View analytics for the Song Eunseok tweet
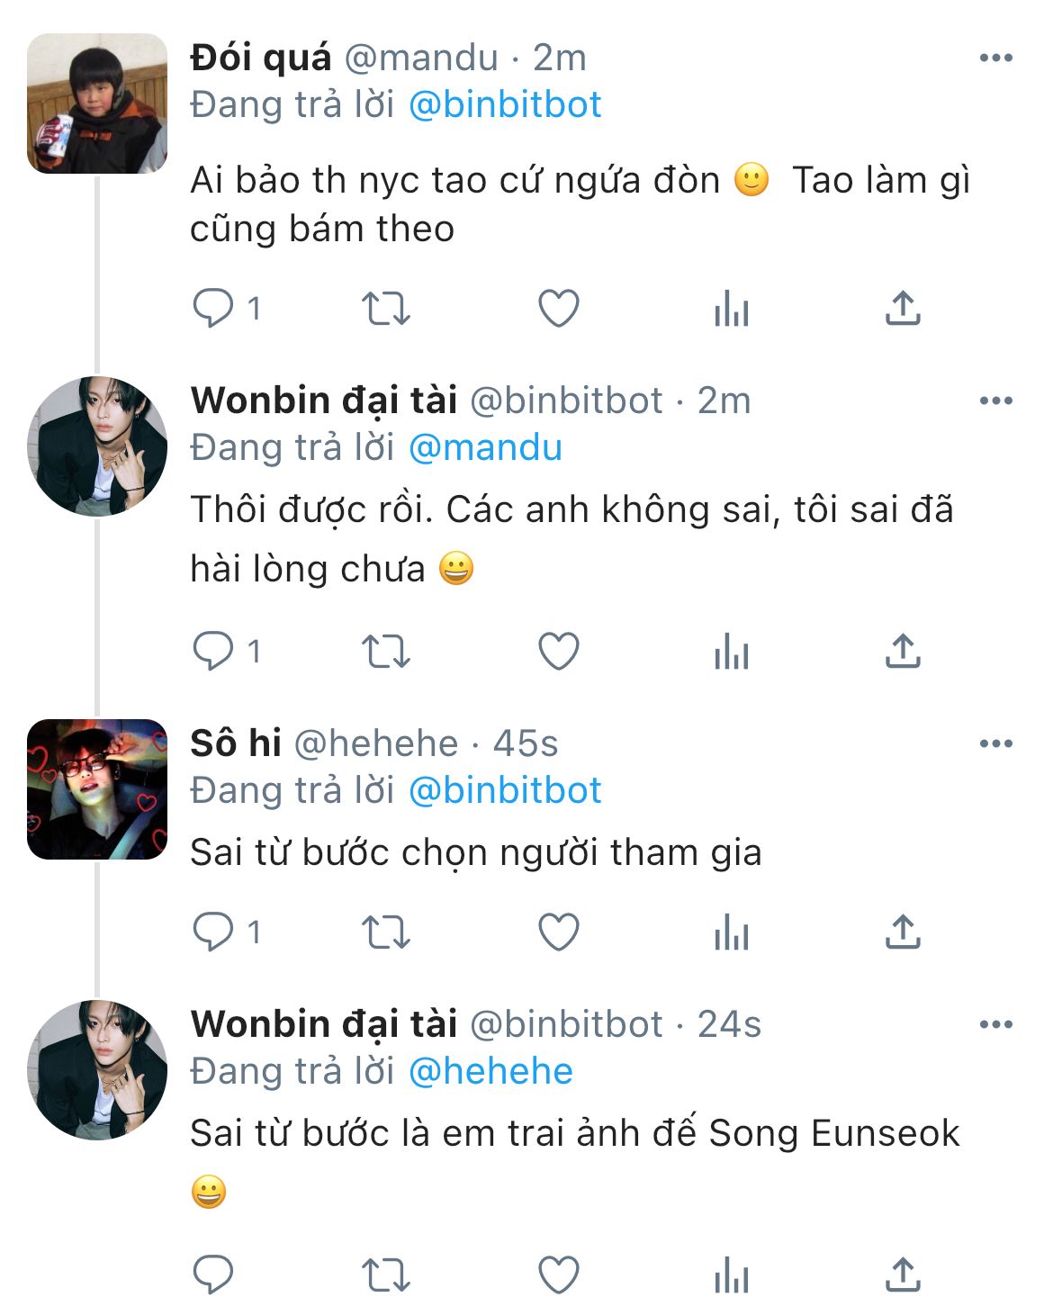 tap(731, 1276)
